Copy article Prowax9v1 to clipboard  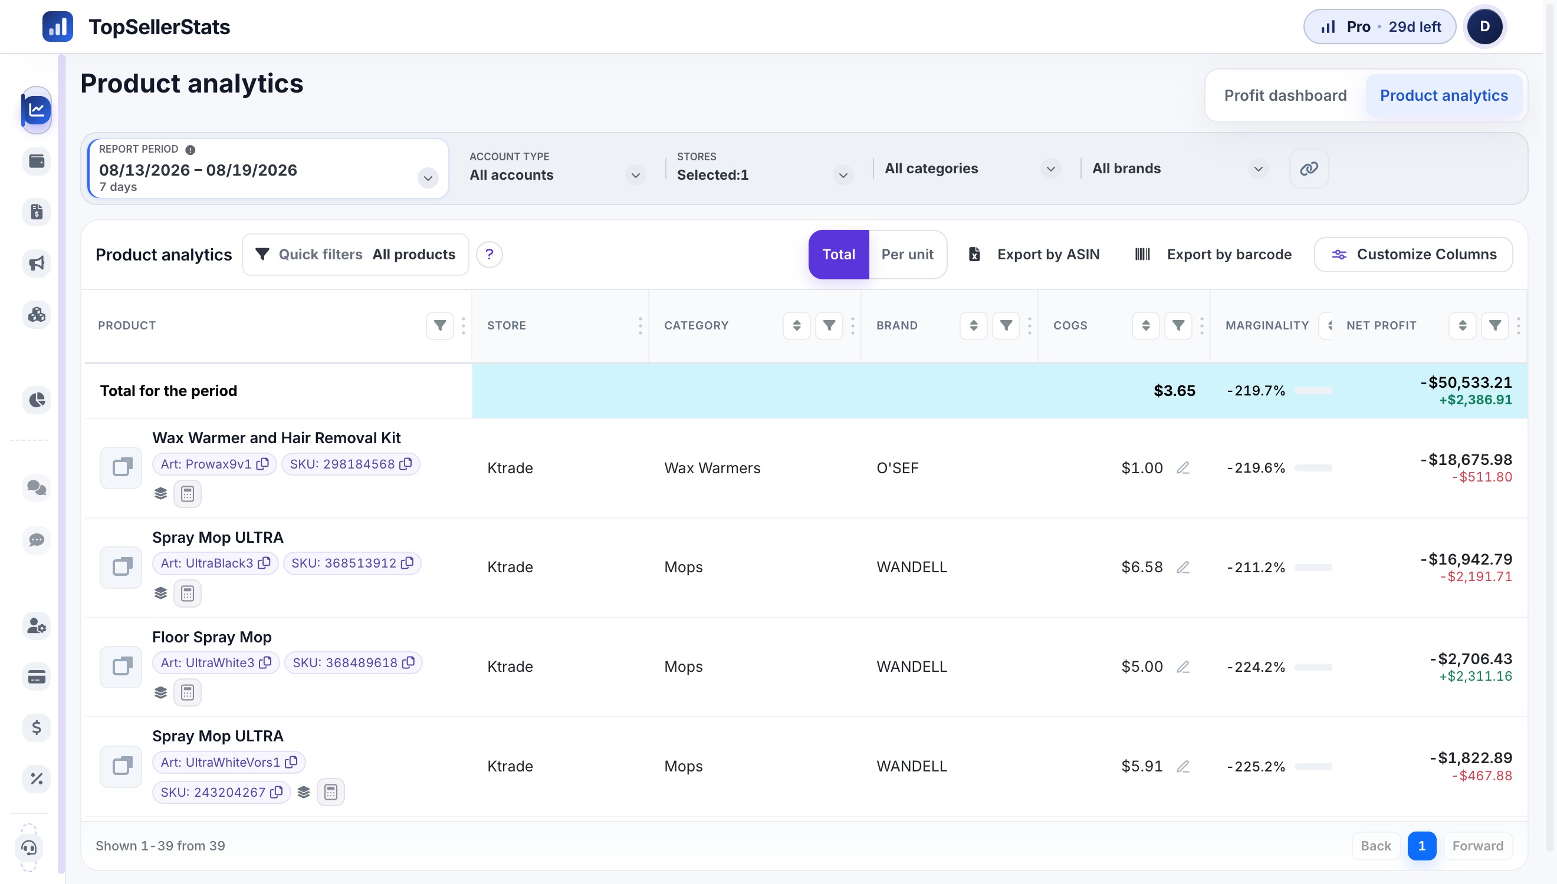(x=262, y=464)
